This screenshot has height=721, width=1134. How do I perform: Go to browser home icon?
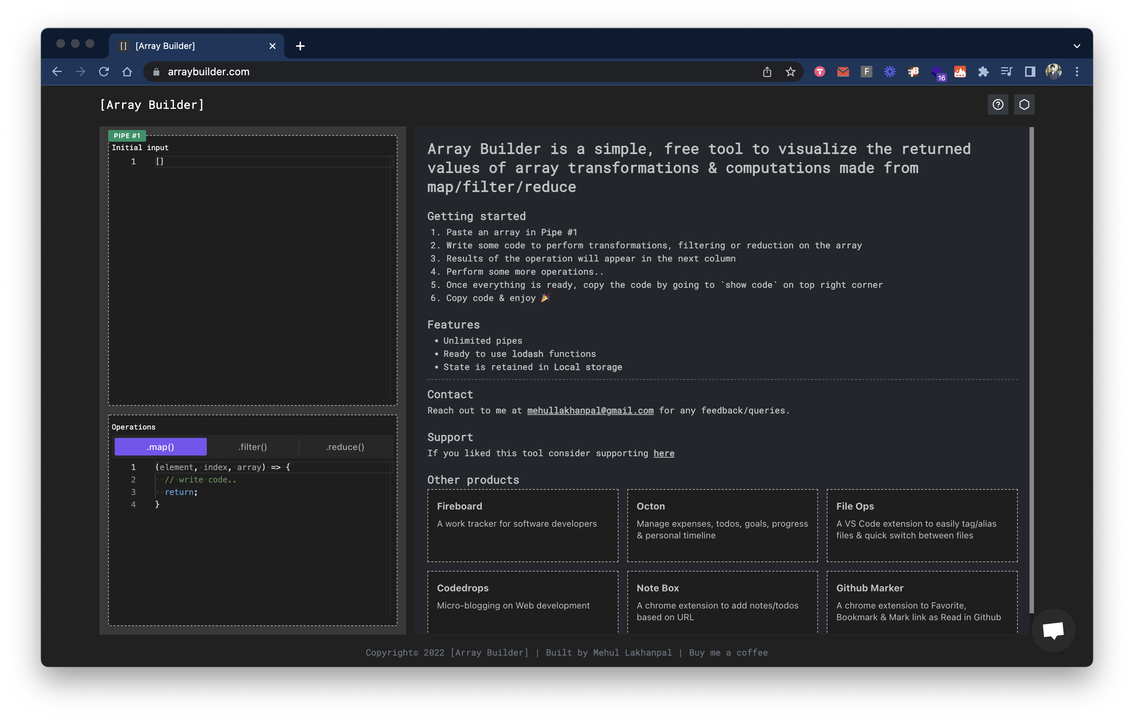(x=127, y=72)
